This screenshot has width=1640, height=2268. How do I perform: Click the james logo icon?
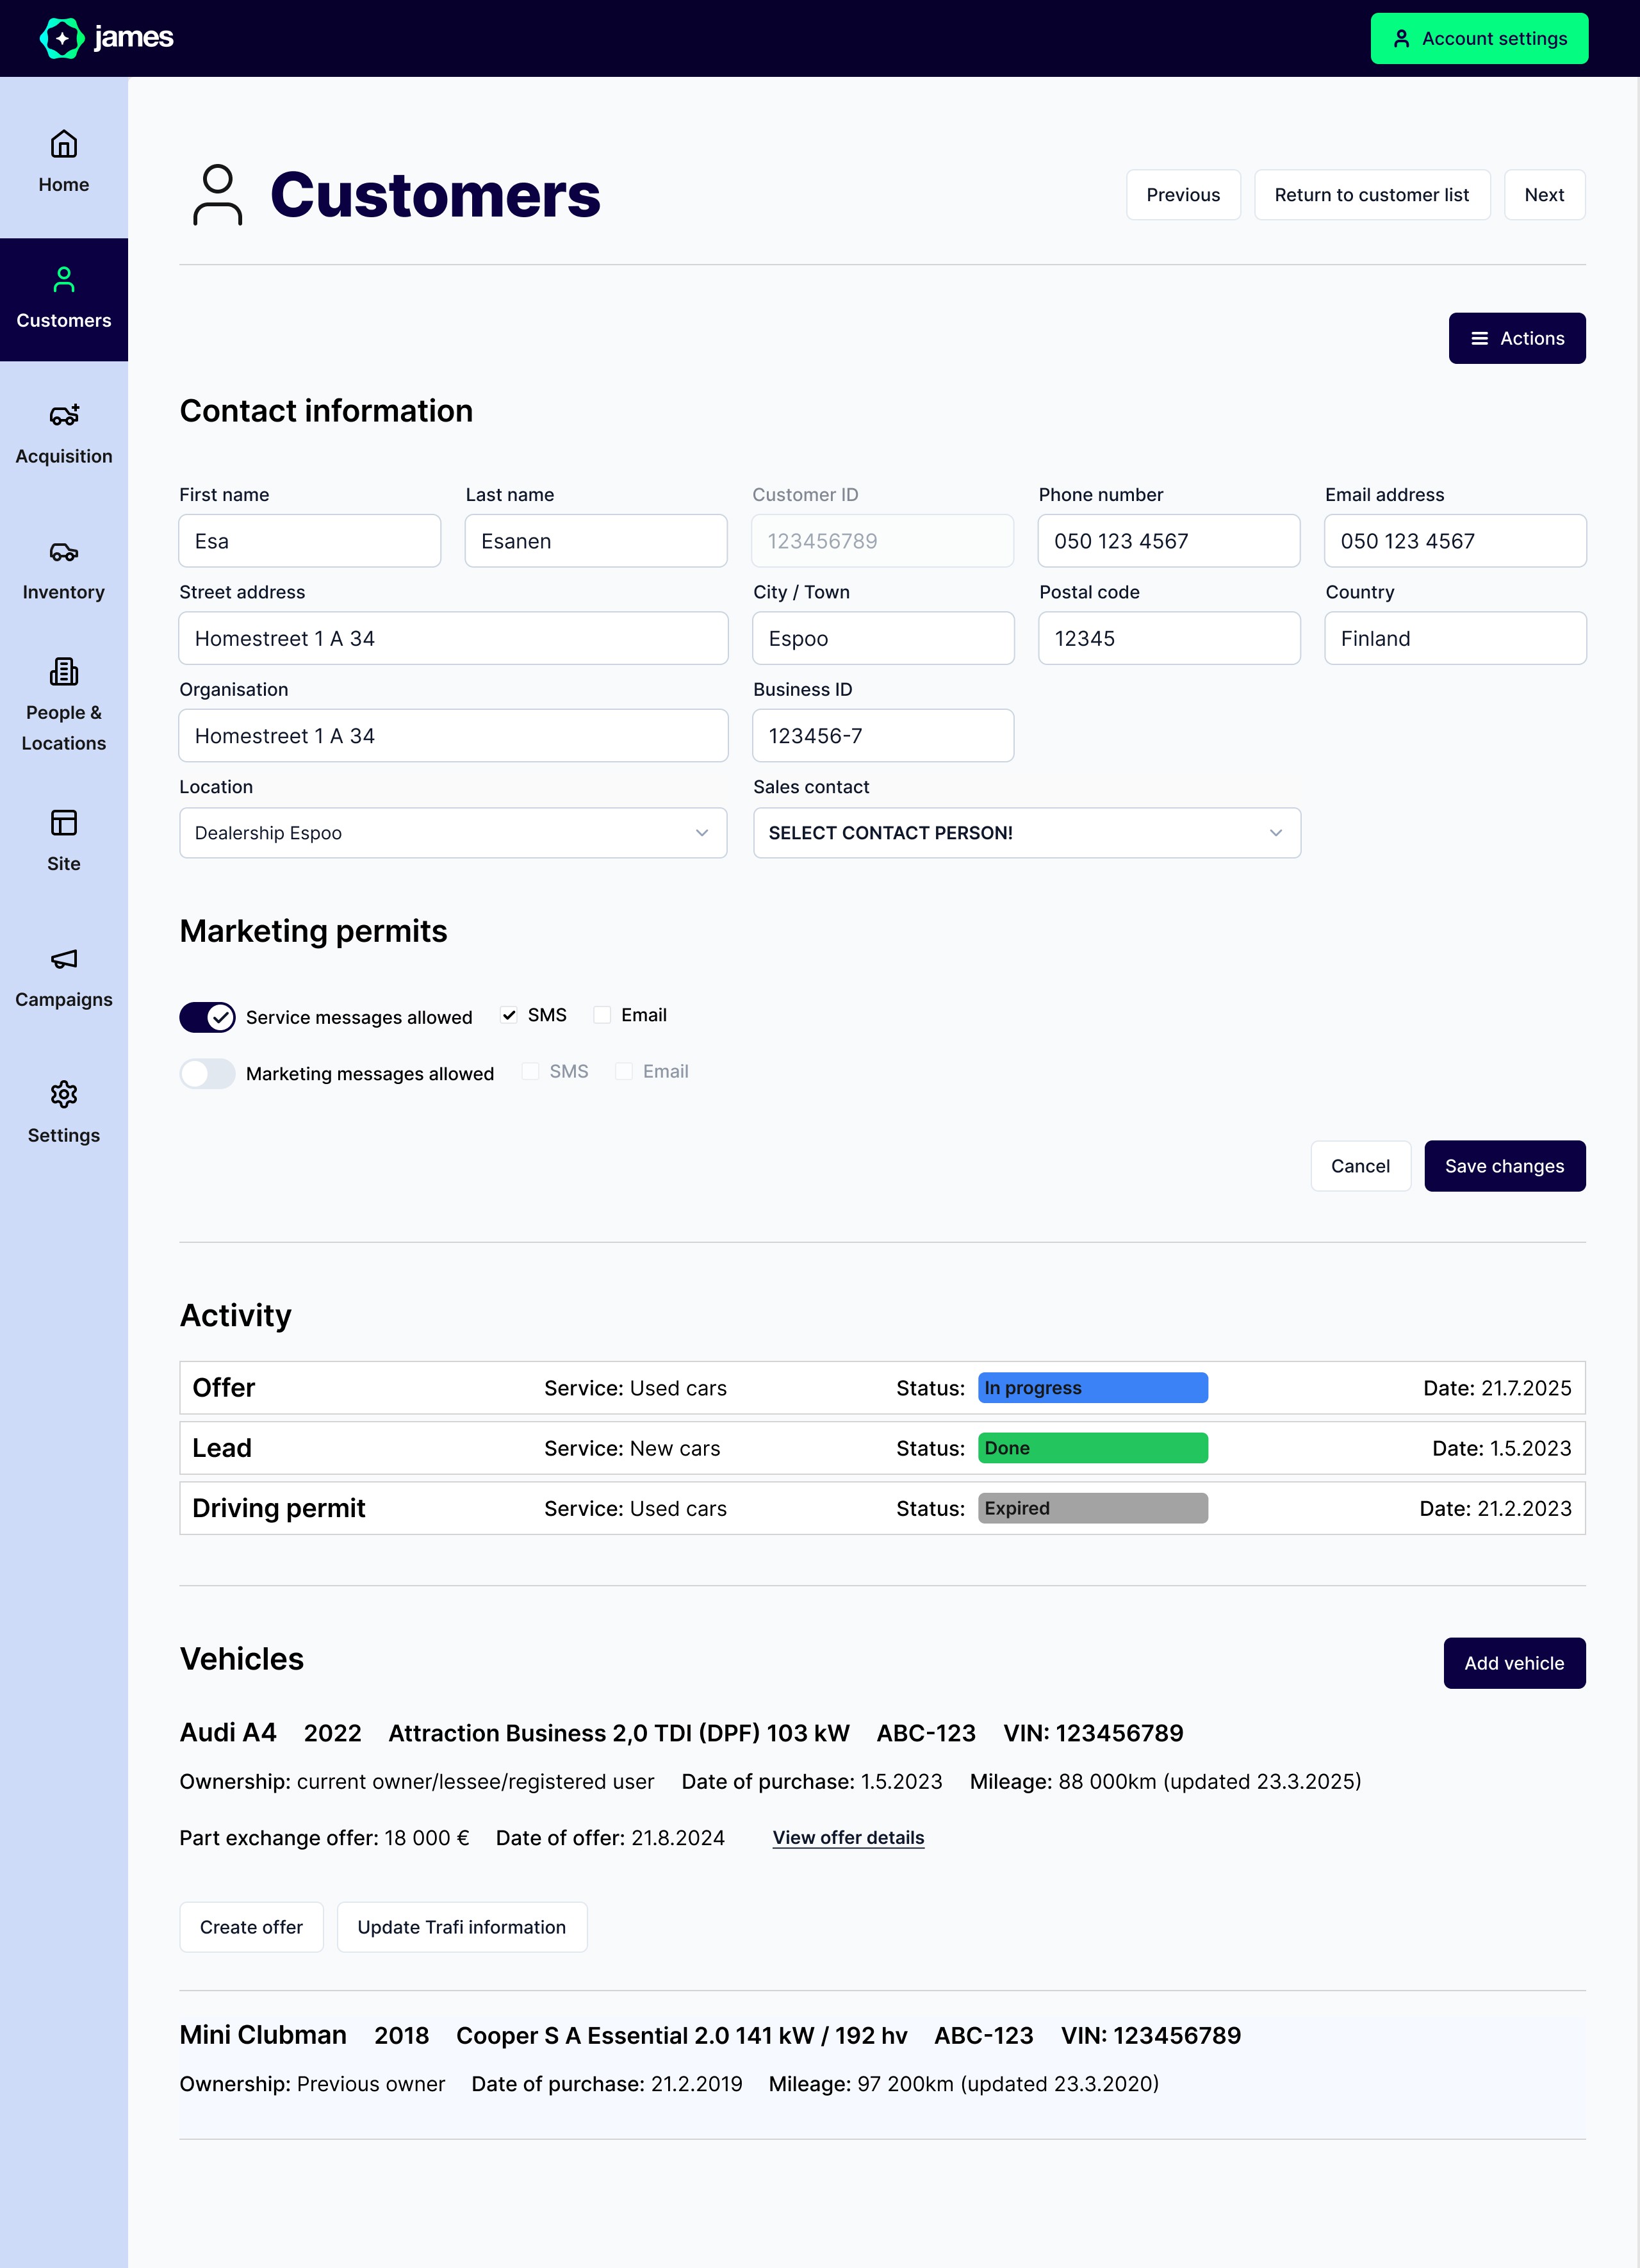[62, 38]
